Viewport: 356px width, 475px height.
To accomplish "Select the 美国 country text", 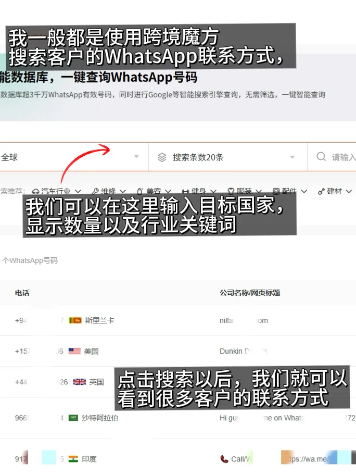I will 91,352.
